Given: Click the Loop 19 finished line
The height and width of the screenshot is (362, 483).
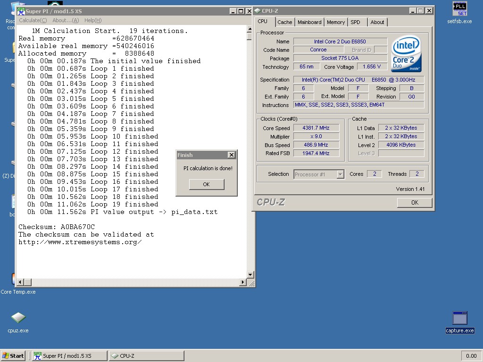Looking at the screenshot, I should [93, 204].
